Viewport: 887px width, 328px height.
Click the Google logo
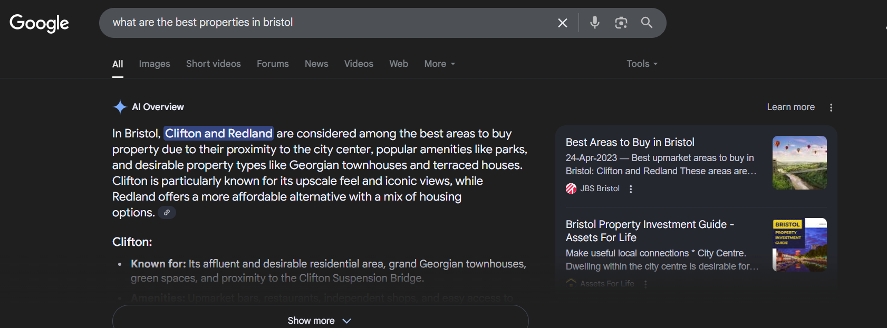pos(40,23)
